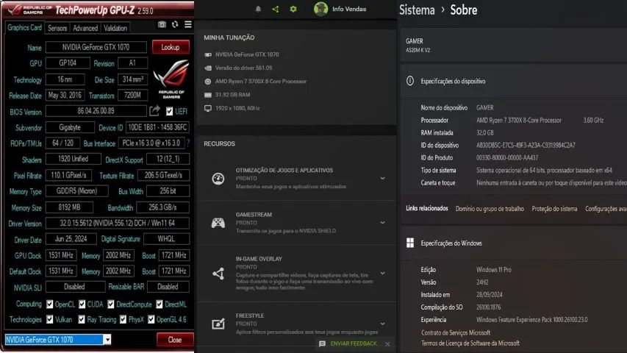Expand Otimização de Jogos e Aplicativos section

pos(383,178)
